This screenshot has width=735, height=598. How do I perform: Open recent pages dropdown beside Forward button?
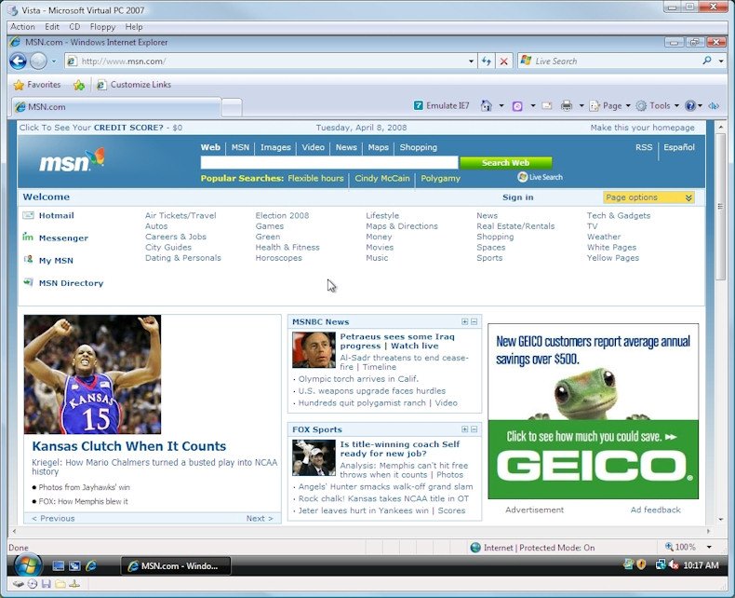click(x=53, y=61)
